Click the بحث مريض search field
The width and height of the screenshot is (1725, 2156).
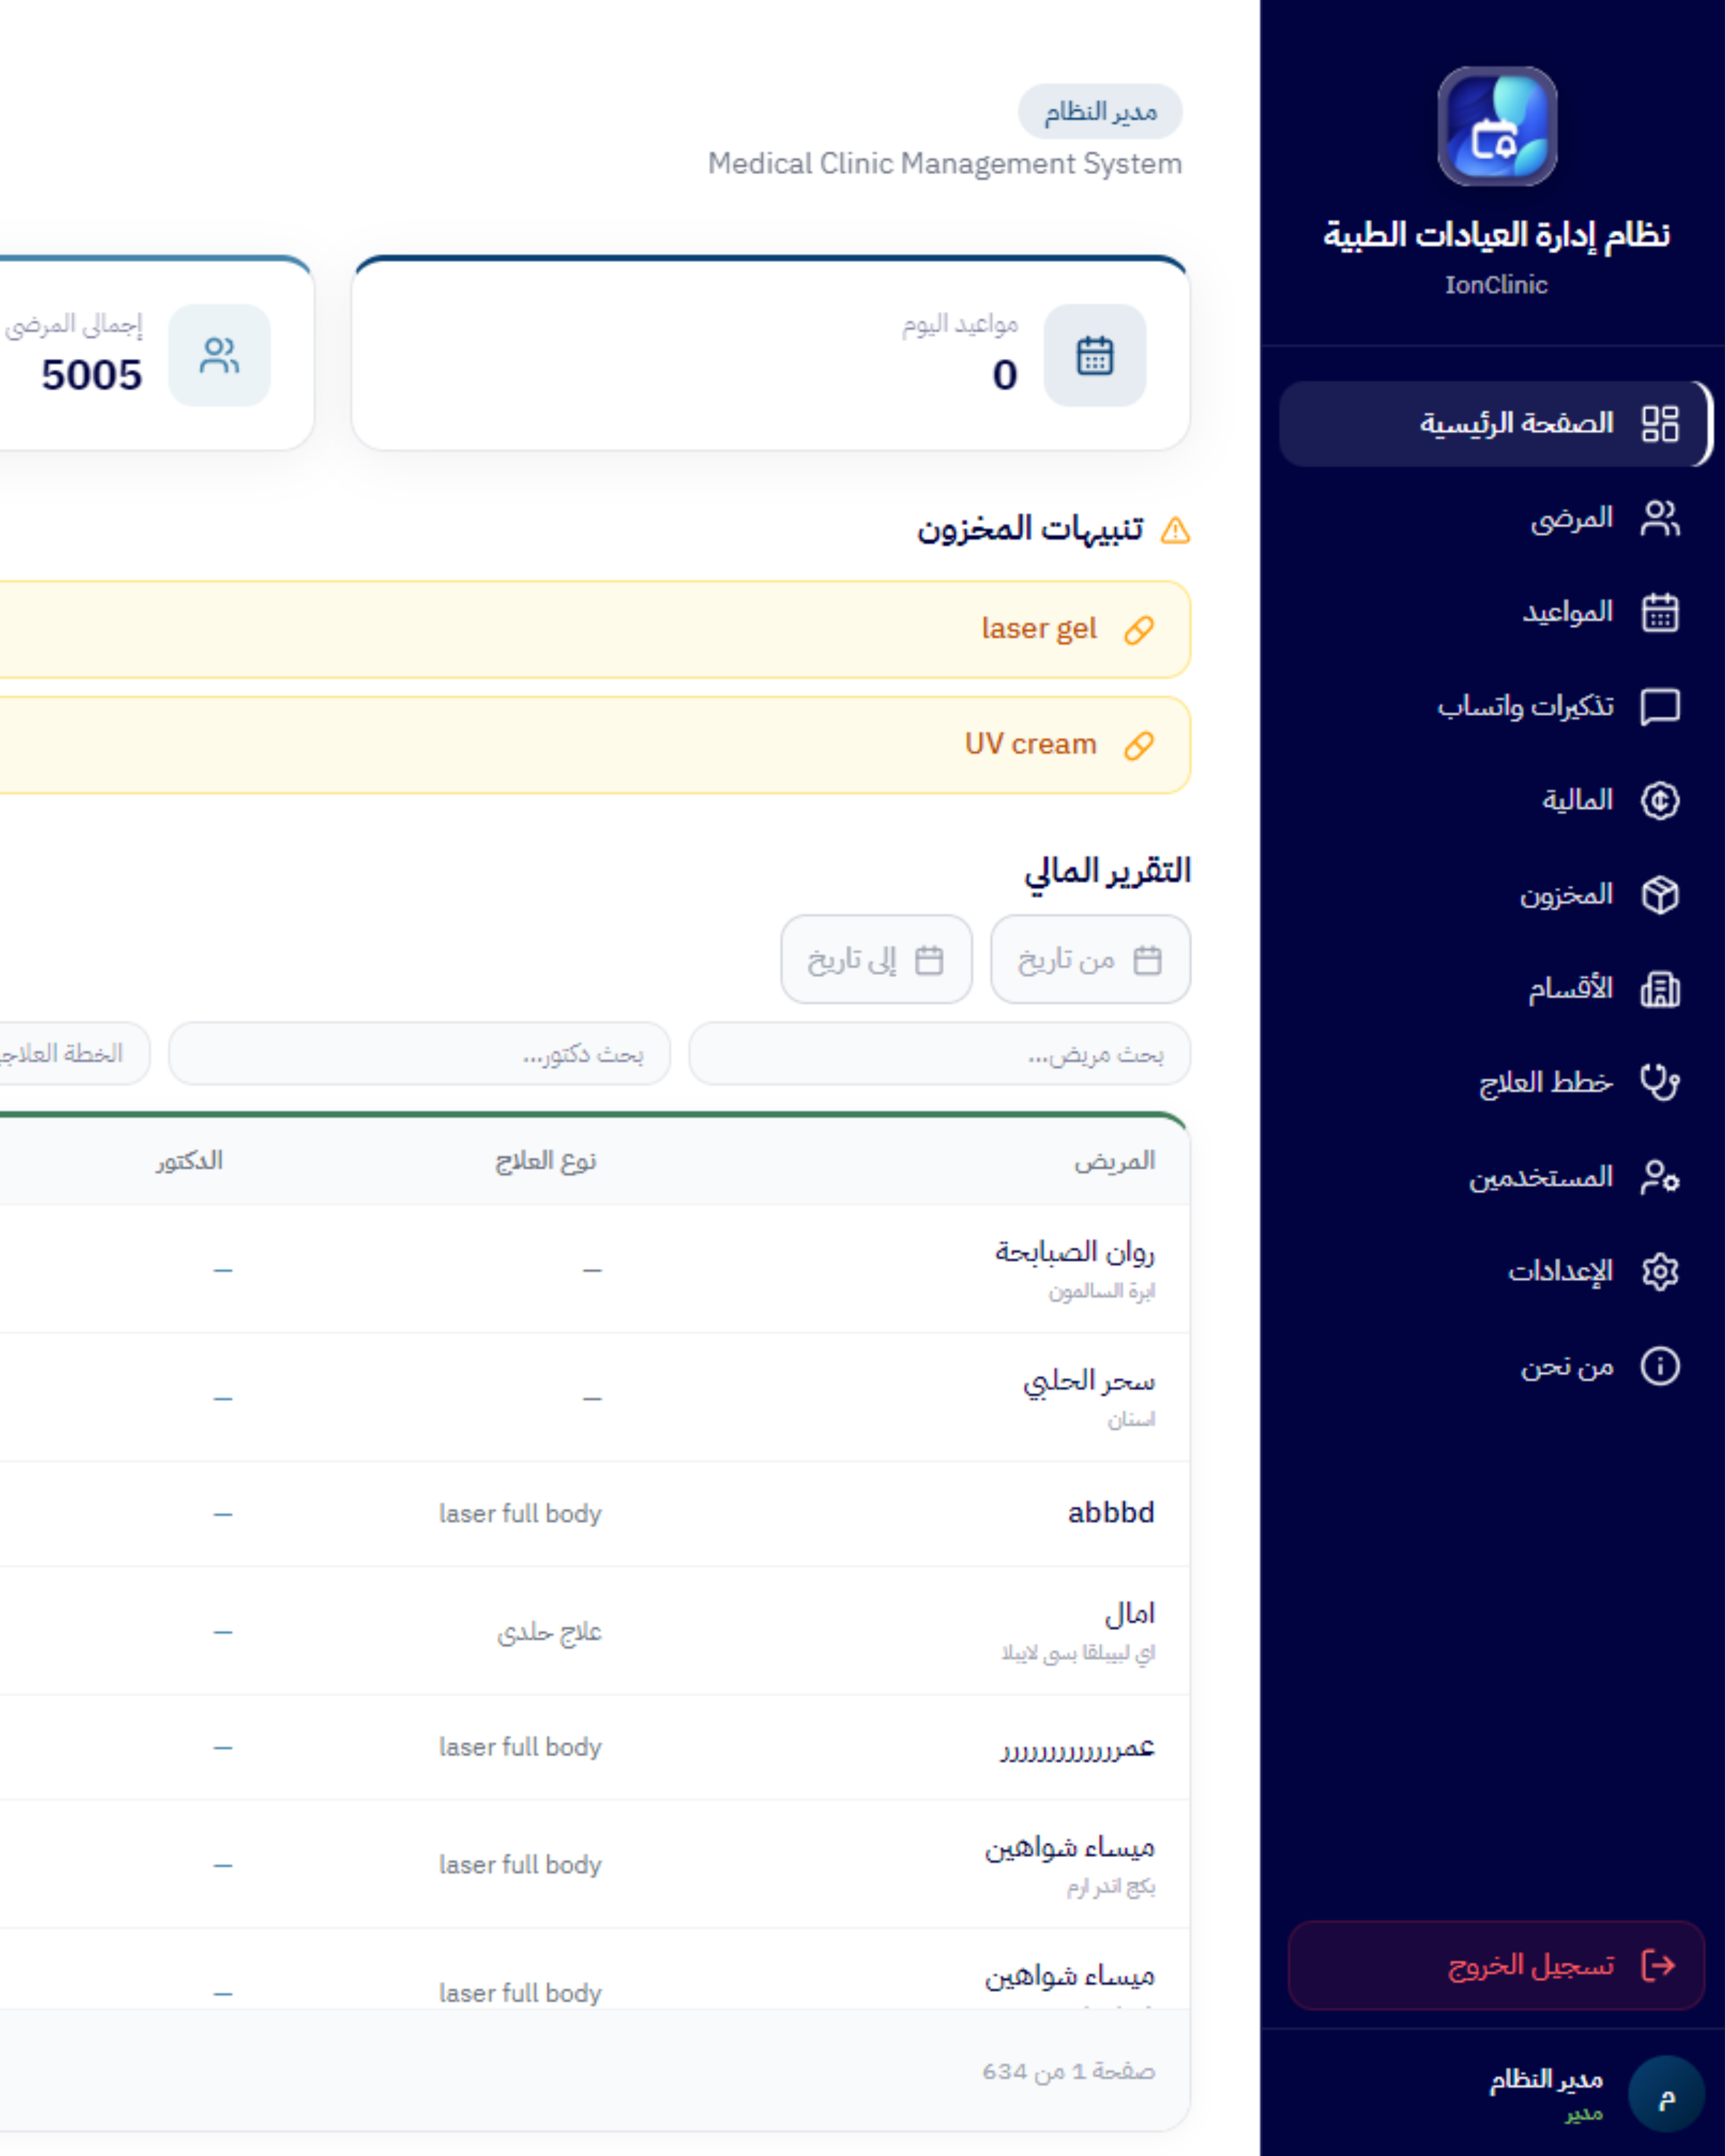click(x=939, y=1053)
